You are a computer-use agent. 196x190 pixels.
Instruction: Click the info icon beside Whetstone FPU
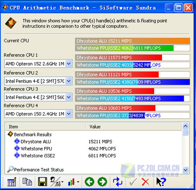pyautogui.click(x=17, y=148)
